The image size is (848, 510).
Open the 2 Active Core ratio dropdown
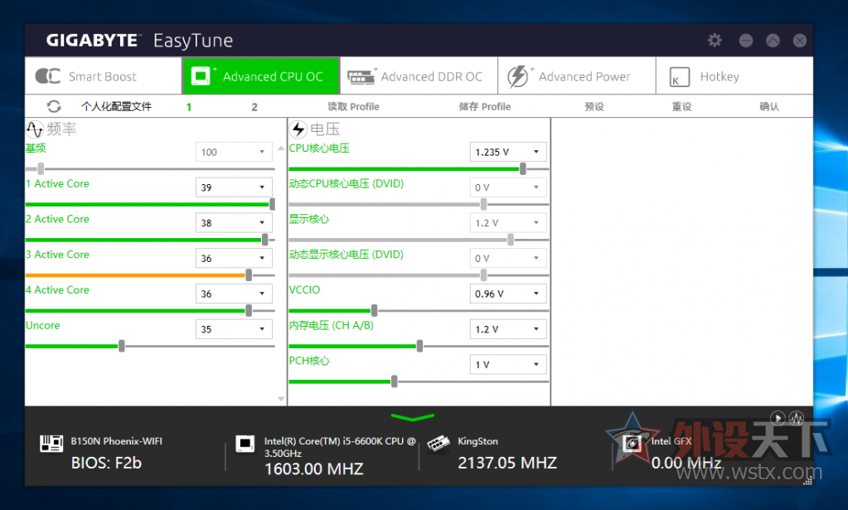234,223
